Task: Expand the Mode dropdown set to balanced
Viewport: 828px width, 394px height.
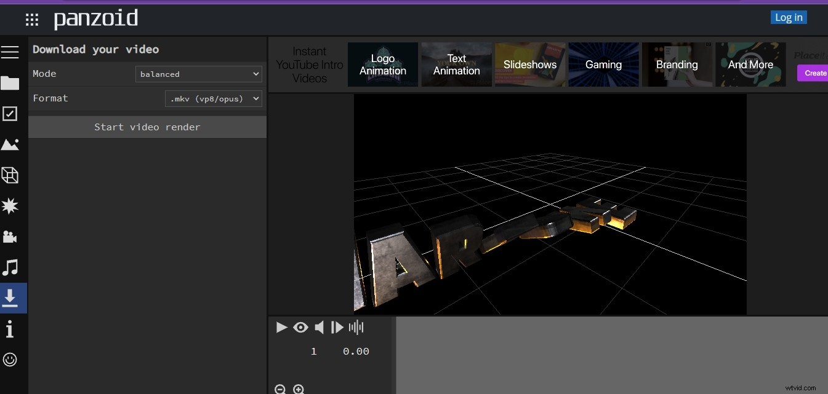Action: coord(198,74)
